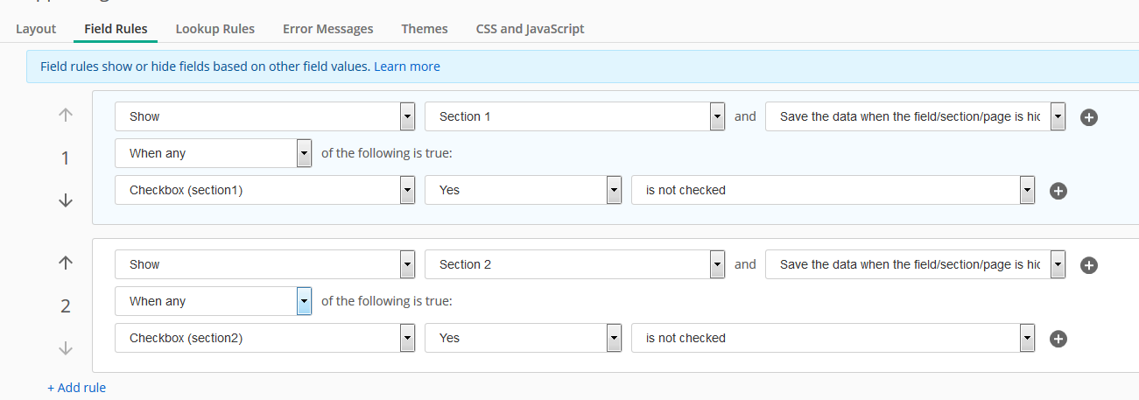Expand rule 1 'When any' dropdown
The width and height of the screenshot is (1139, 400).
coord(213,153)
